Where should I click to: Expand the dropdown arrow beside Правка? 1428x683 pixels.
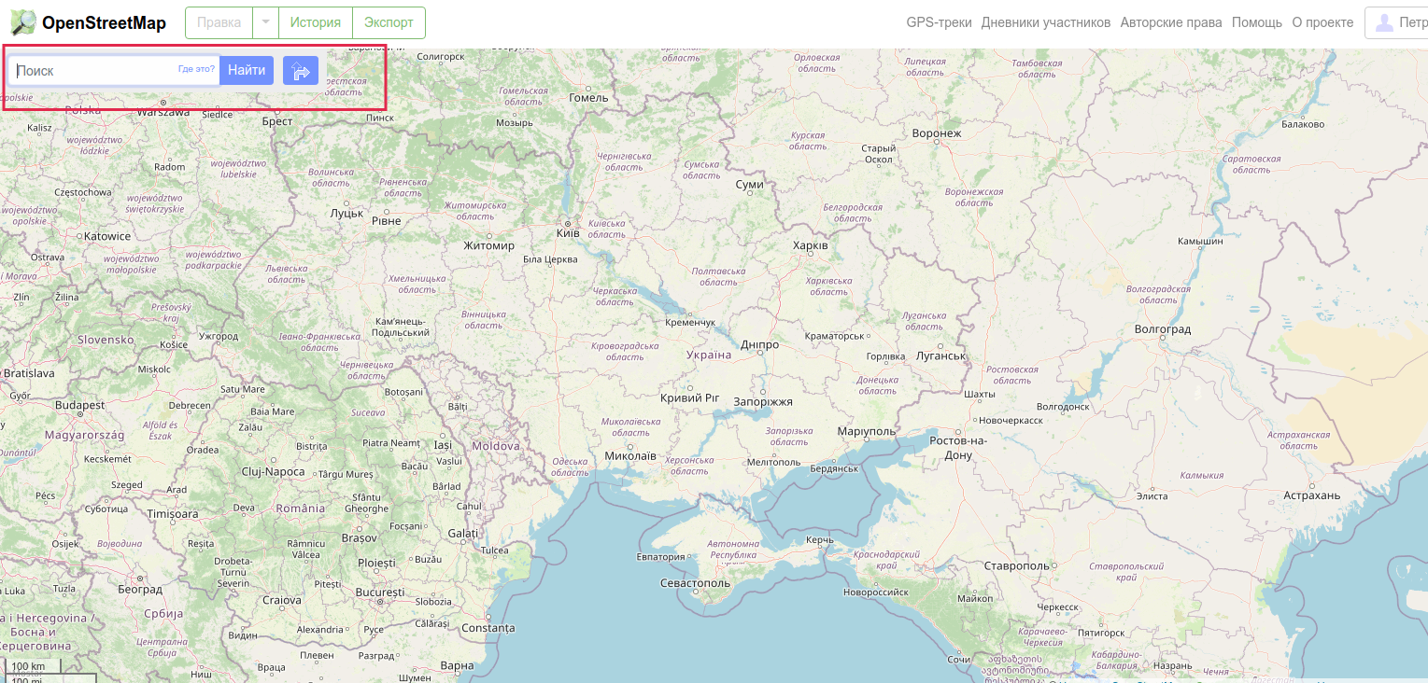click(x=265, y=23)
